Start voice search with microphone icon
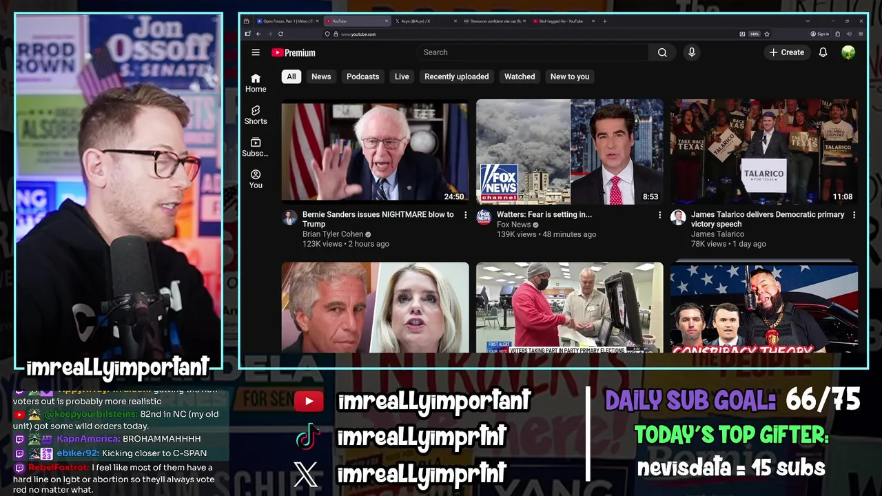This screenshot has width=882, height=496. [692, 52]
